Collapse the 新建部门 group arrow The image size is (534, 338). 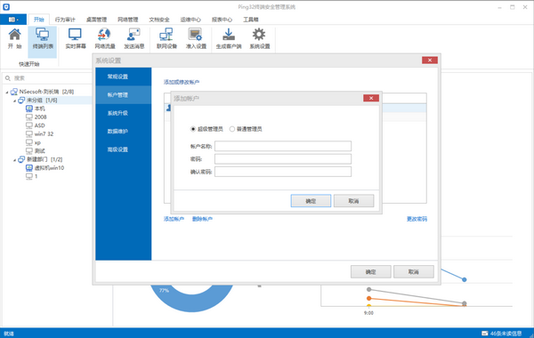point(14,159)
